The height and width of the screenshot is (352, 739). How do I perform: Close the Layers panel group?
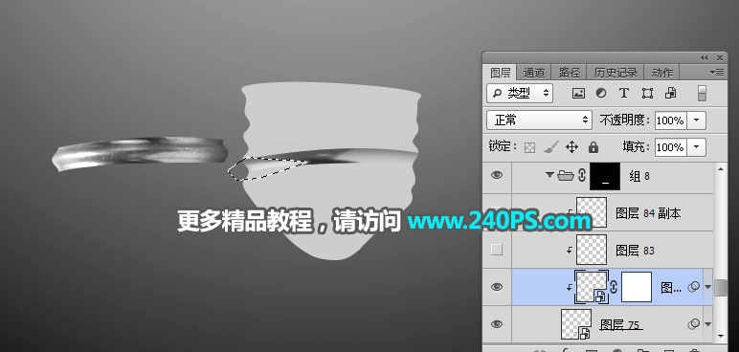(x=720, y=58)
